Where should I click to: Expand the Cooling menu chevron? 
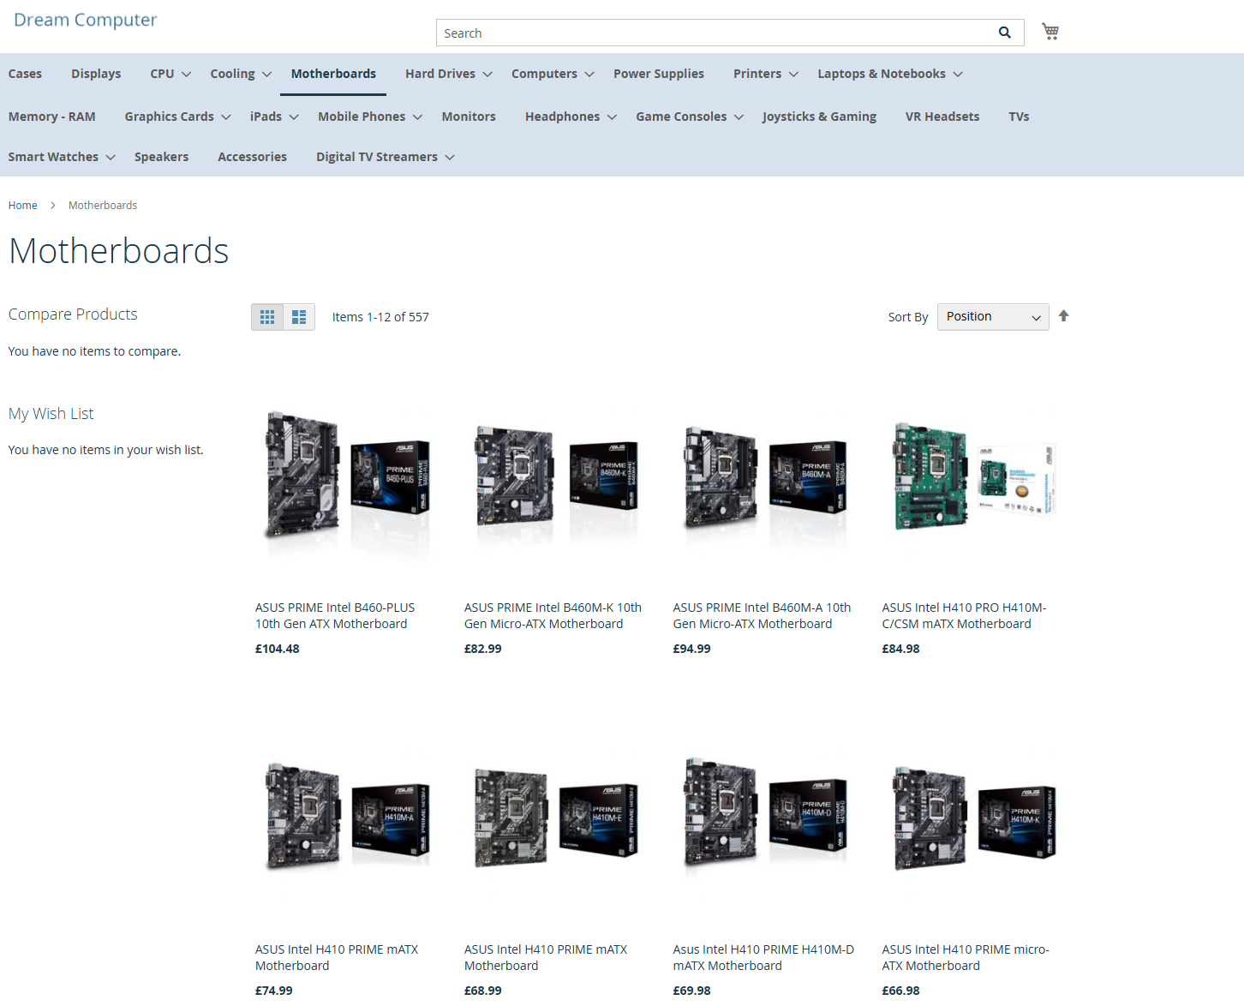[x=266, y=75]
